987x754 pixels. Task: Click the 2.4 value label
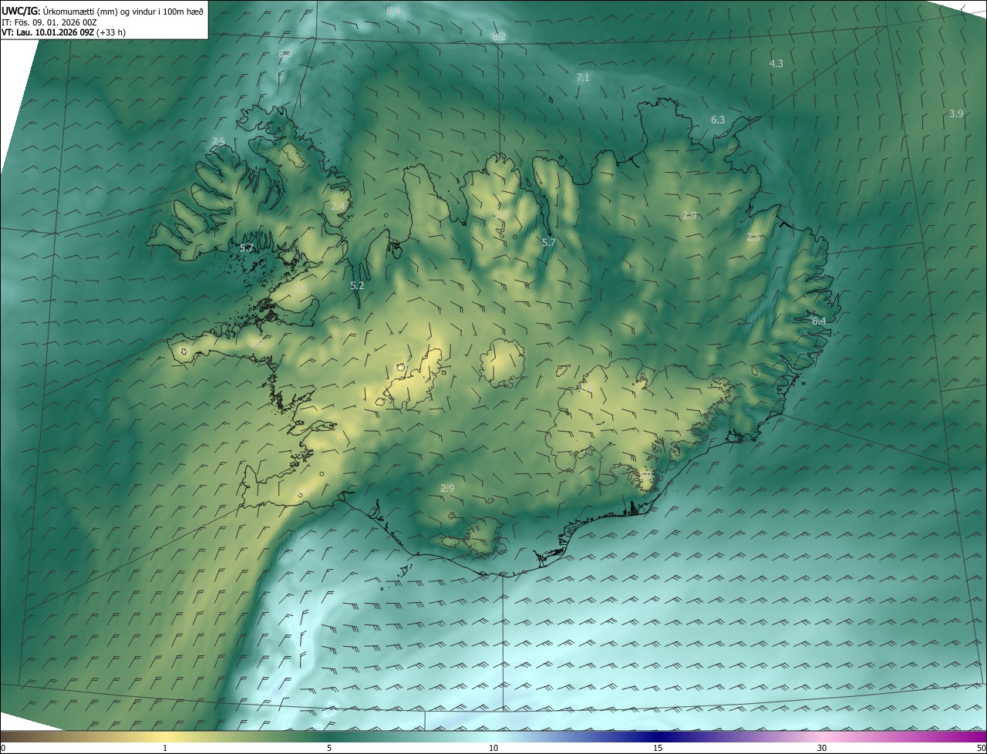click(338, 206)
